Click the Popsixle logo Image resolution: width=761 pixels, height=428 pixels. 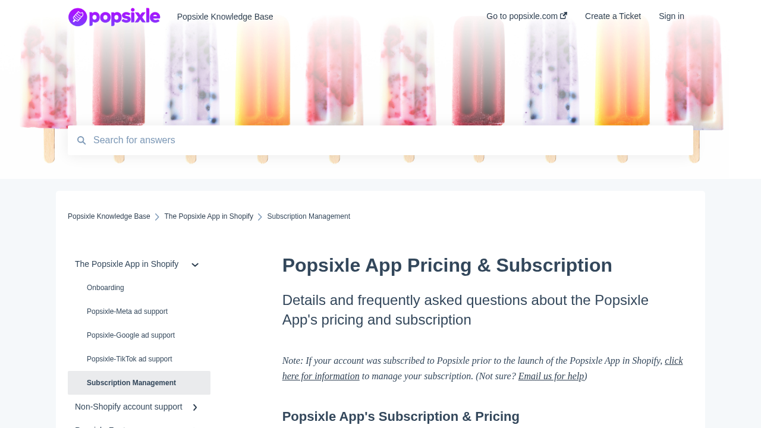(x=114, y=17)
